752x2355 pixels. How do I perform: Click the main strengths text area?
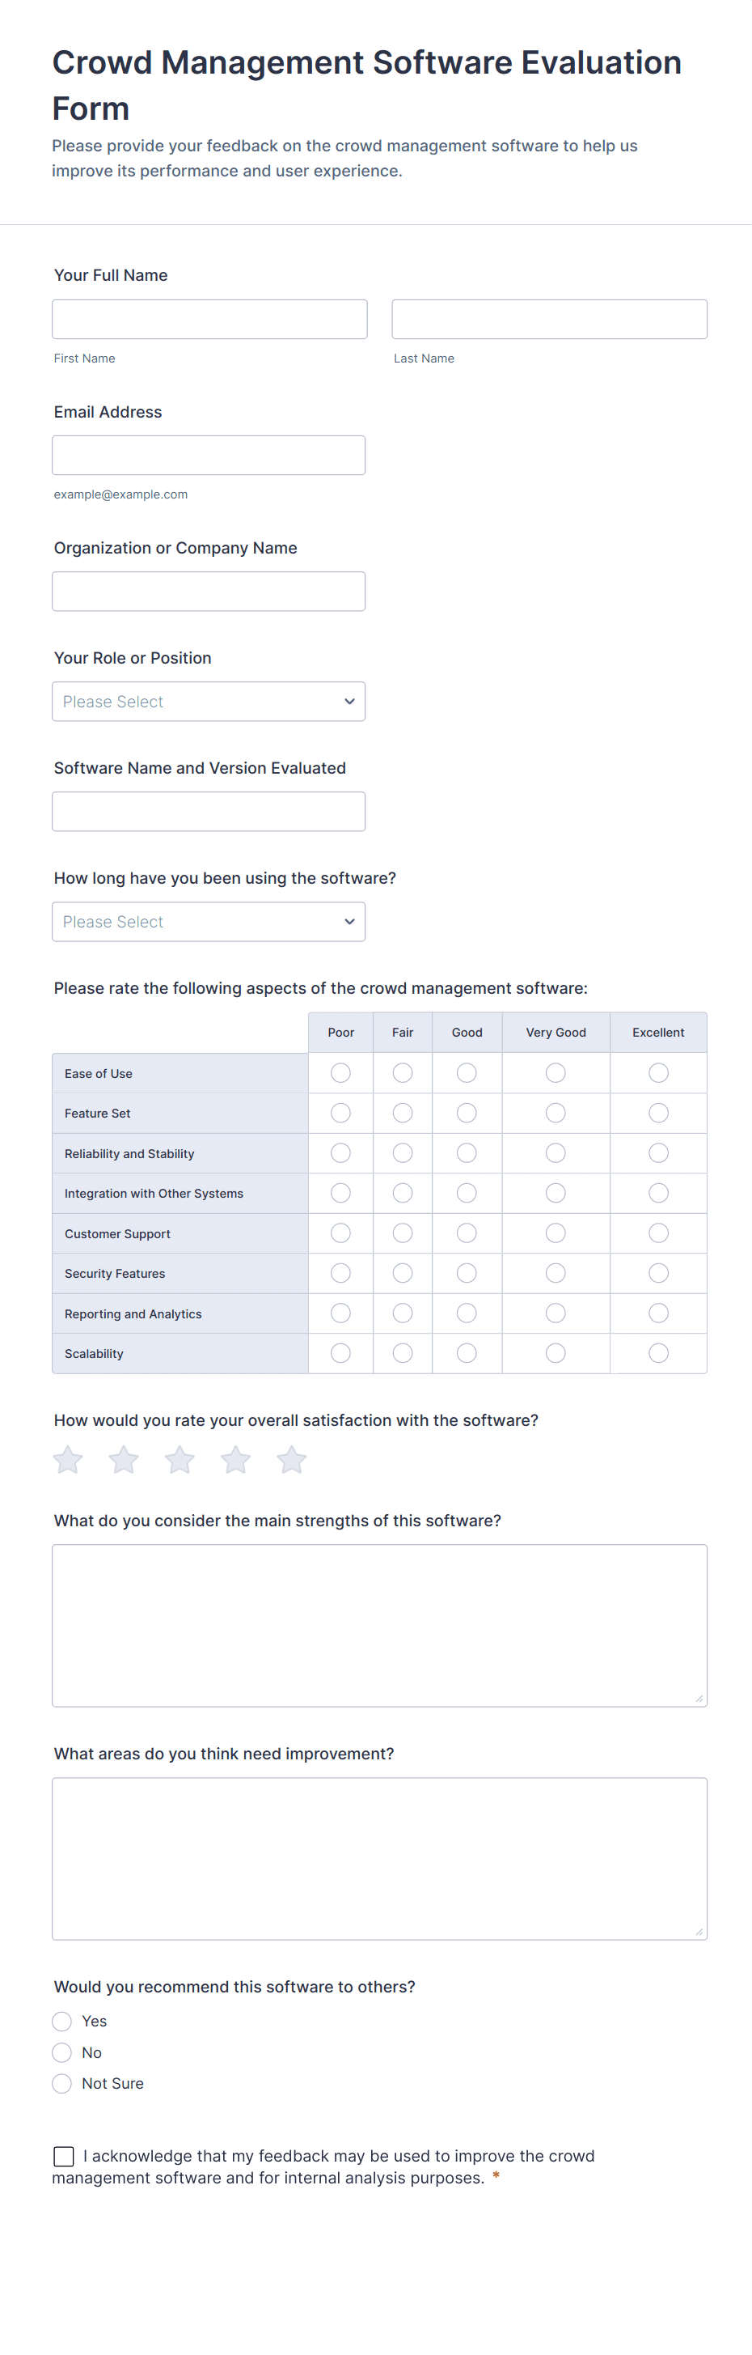coord(379,1626)
